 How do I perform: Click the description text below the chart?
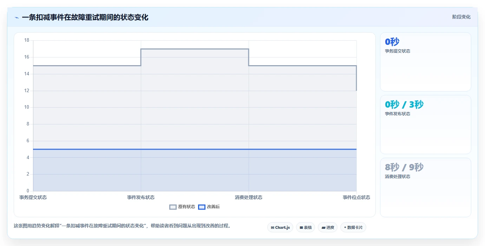(x=123, y=226)
